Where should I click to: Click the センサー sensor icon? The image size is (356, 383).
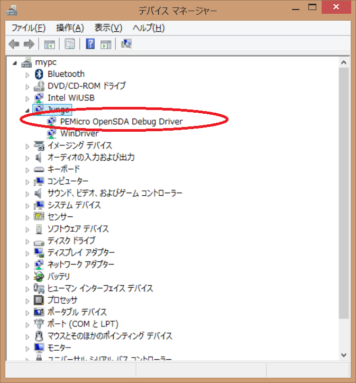[x=39, y=217]
